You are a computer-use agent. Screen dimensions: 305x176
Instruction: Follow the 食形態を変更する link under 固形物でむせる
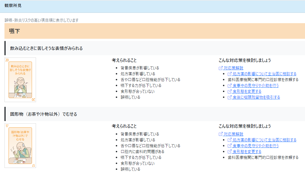click(247, 152)
